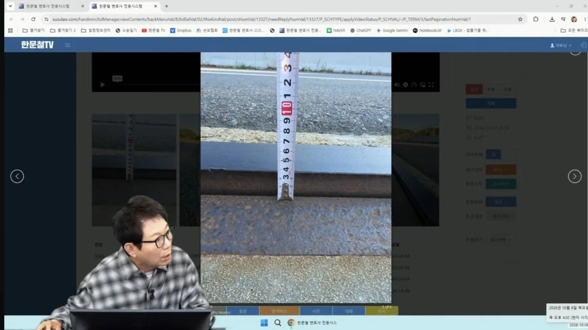Click the enlarged tape-measure photo
The height and width of the screenshot is (330, 588).
(296, 177)
